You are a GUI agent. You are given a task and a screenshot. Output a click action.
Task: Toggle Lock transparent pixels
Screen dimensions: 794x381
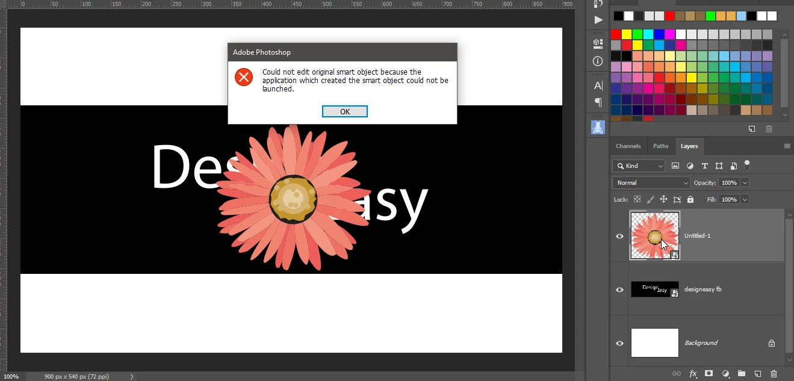[637, 199]
